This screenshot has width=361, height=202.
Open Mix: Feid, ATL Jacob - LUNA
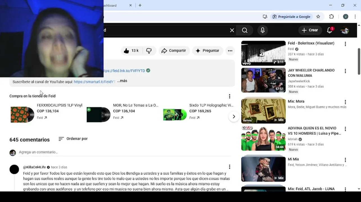tap(311, 189)
